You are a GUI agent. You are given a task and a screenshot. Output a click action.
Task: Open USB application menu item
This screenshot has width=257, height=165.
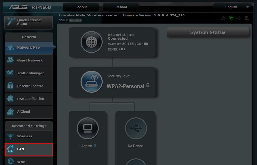coord(29,99)
